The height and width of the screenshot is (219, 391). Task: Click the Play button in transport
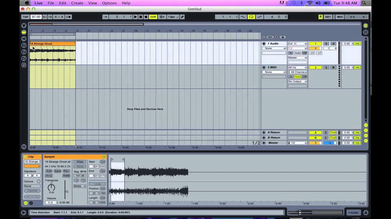(135, 17)
